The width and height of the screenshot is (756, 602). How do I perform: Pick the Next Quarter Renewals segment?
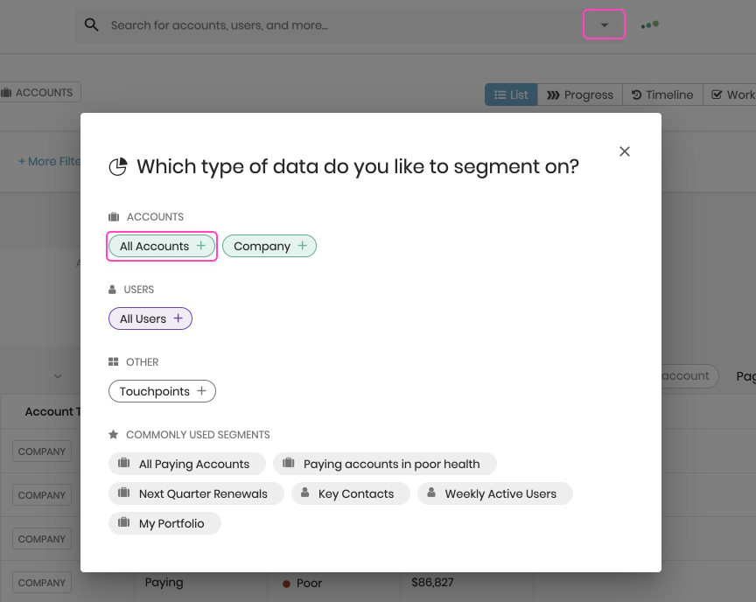click(196, 494)
